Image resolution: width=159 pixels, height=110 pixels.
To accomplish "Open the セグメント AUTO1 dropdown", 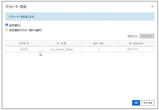I will tap(147, 36).
